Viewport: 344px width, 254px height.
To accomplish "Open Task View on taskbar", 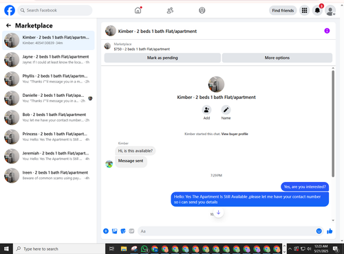I will (111, 249).
